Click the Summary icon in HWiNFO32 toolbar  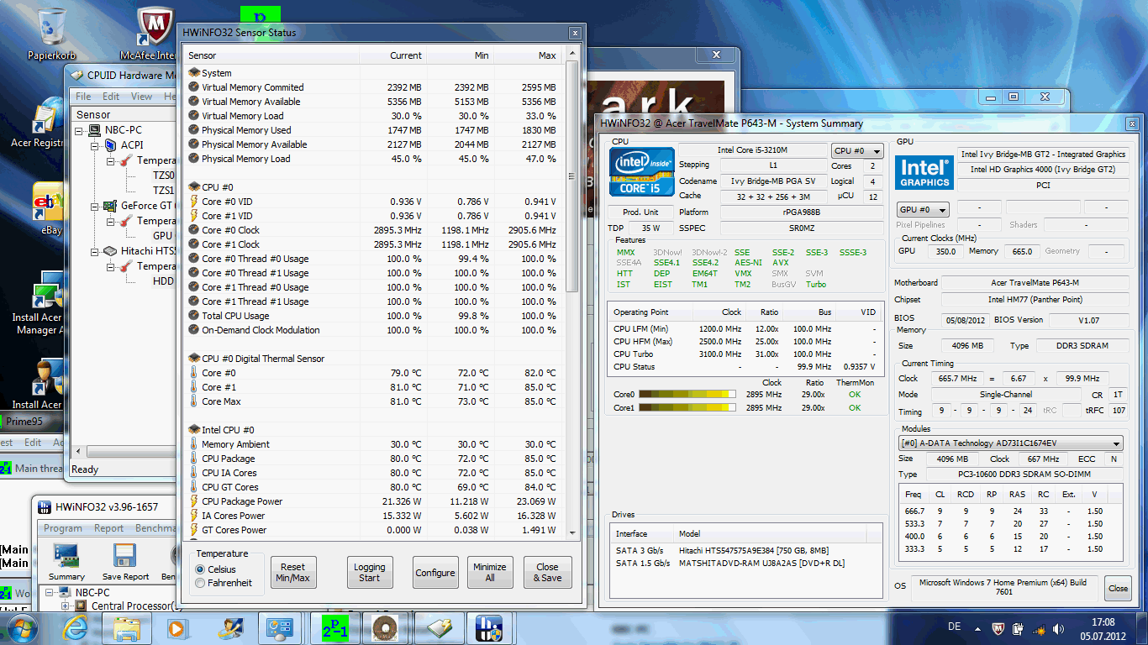66,556
